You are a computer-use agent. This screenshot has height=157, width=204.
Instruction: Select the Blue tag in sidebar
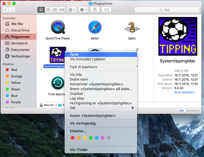(x=18, y=96)
